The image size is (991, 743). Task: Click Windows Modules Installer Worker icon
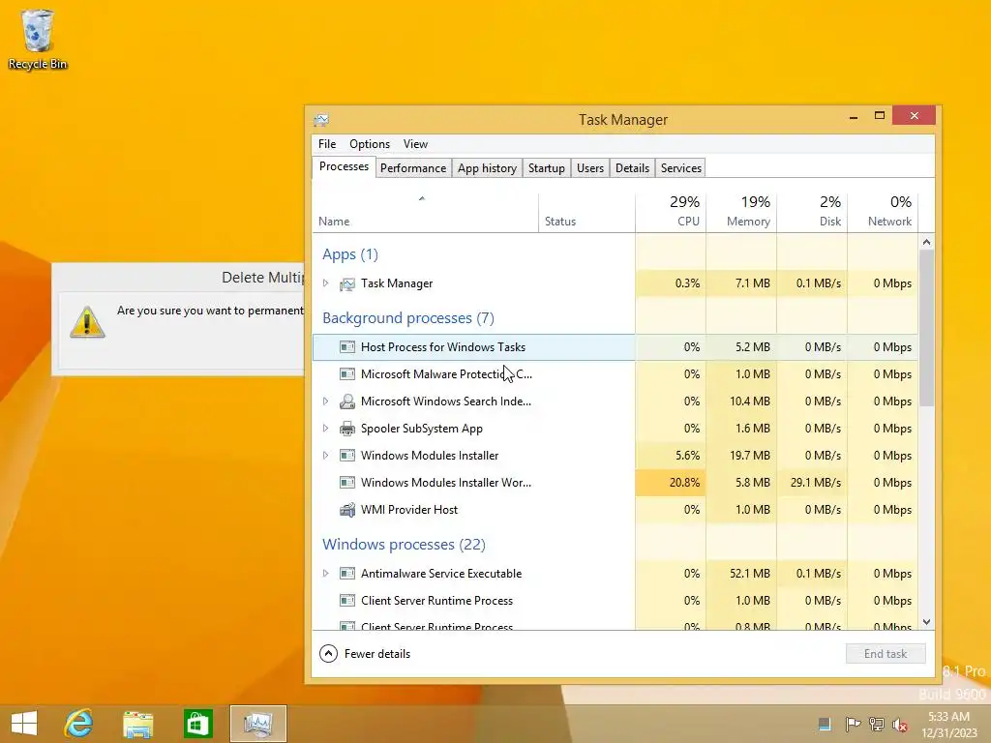pyautogui.click(x=347, y=483)
